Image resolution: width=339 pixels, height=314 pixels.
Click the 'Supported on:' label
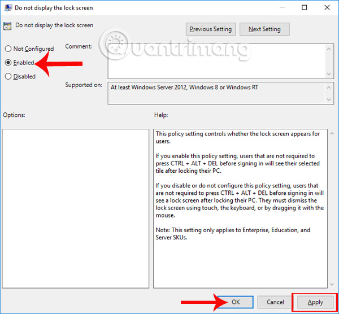pos(84,85)
